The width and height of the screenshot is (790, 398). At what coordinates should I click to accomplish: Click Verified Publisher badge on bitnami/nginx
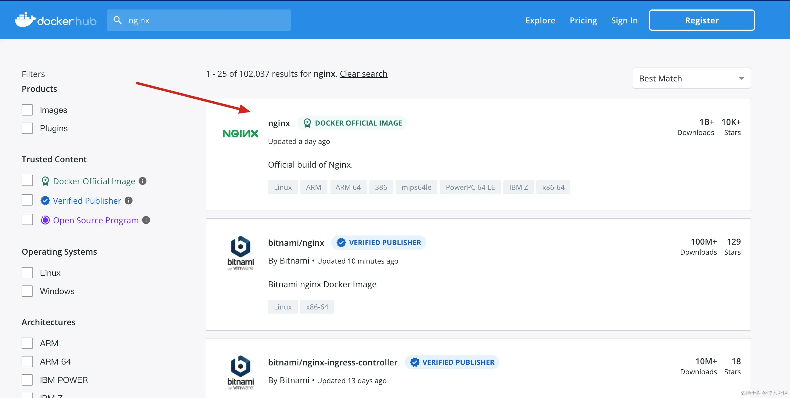(378, 243)
